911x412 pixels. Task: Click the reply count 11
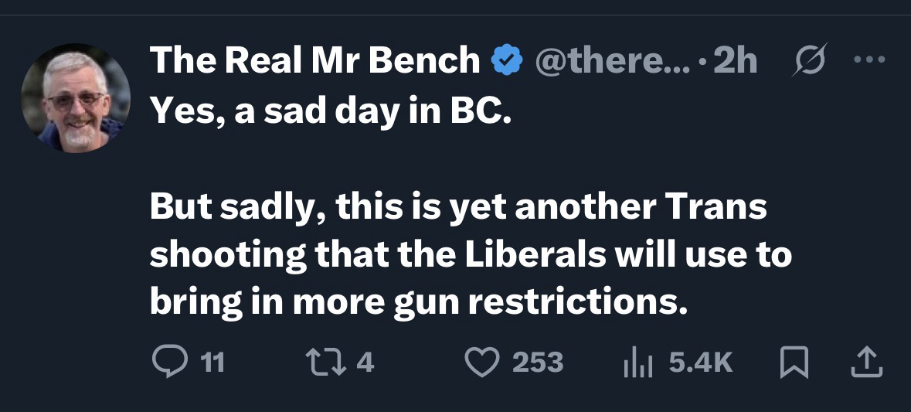[x=212, y=362]
